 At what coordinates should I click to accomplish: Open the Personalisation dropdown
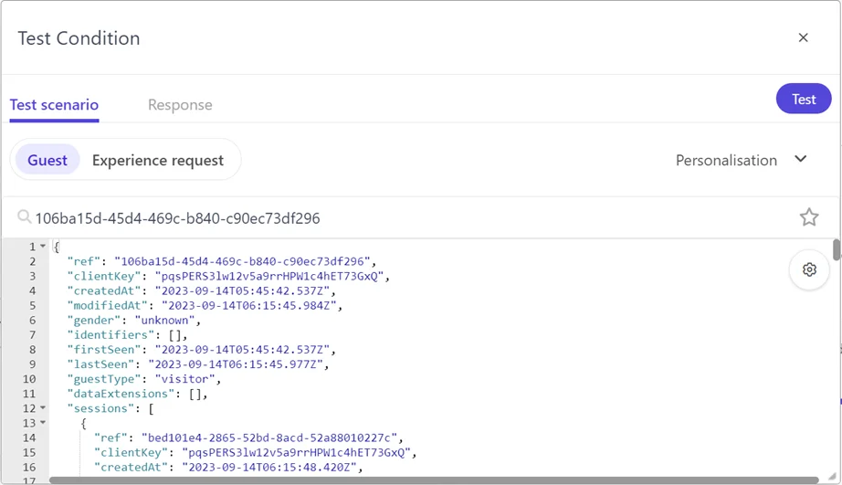(741, 160)
